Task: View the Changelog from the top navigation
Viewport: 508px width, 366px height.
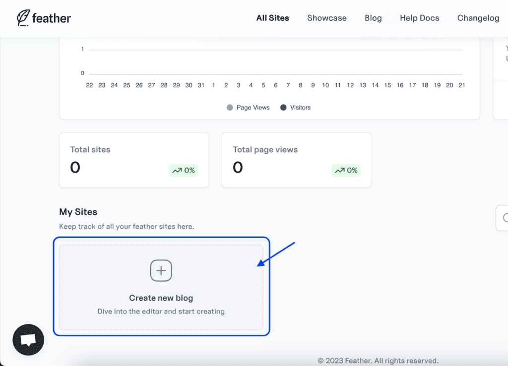Action: (x=478, y=18)
